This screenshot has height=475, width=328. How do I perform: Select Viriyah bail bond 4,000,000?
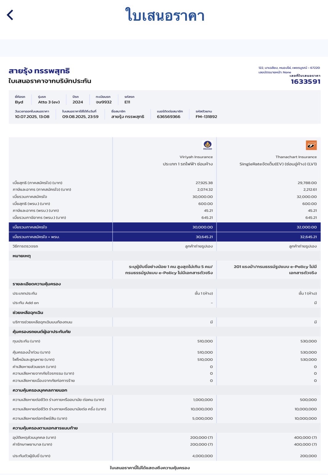pyautogui.click(x=202, y=456)
